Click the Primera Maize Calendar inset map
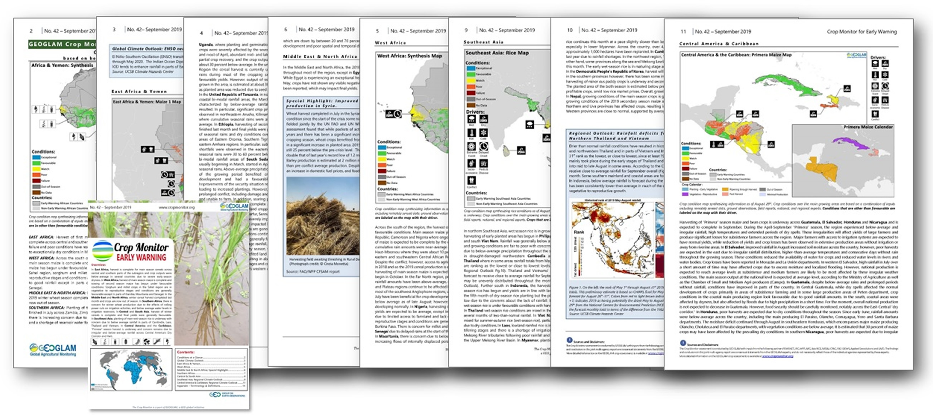 tap(843, 161)
